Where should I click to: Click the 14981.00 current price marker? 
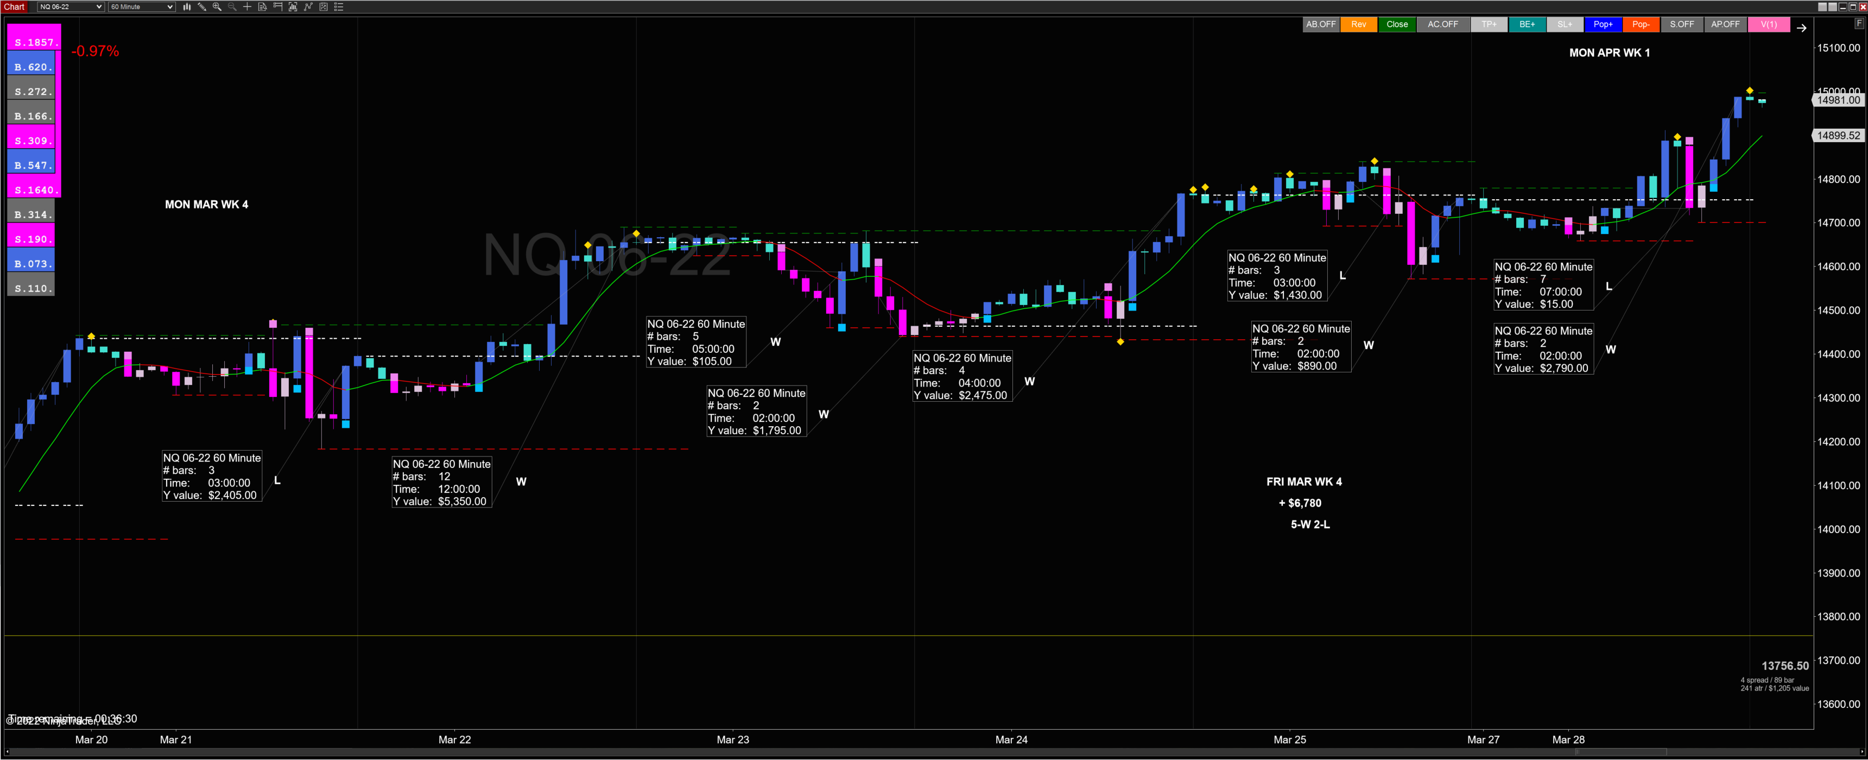(x=1839, y=100)
